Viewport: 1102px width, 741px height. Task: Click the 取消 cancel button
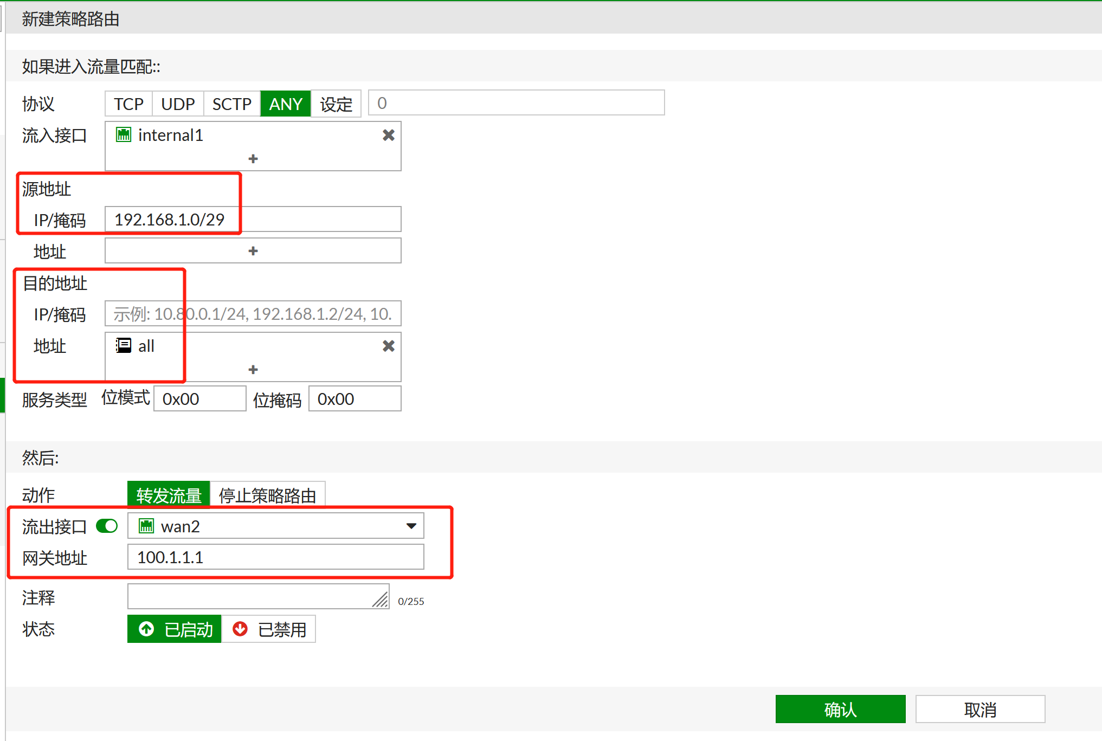(980, 709)
